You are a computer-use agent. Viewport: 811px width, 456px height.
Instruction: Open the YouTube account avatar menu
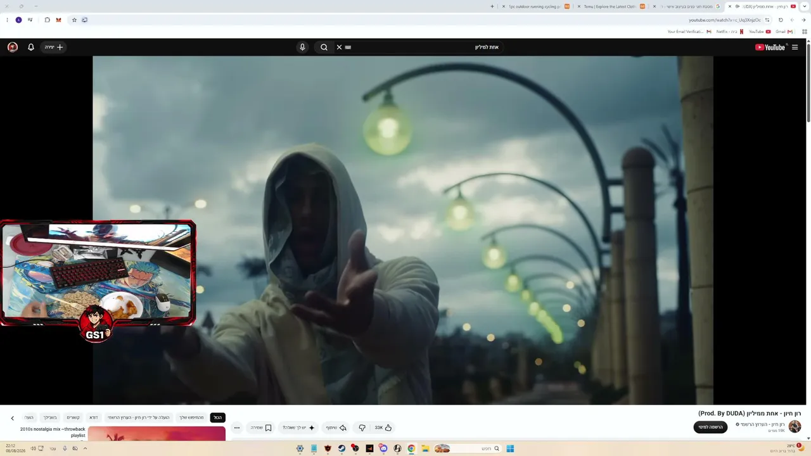click(13, 47)
